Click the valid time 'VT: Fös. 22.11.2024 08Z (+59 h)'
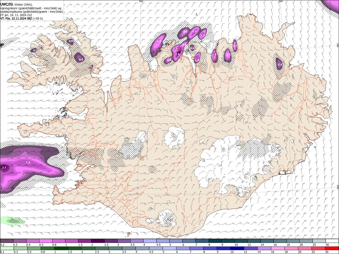Image resolution: width=339 pixels, height=254 pixels. point(21,19)
